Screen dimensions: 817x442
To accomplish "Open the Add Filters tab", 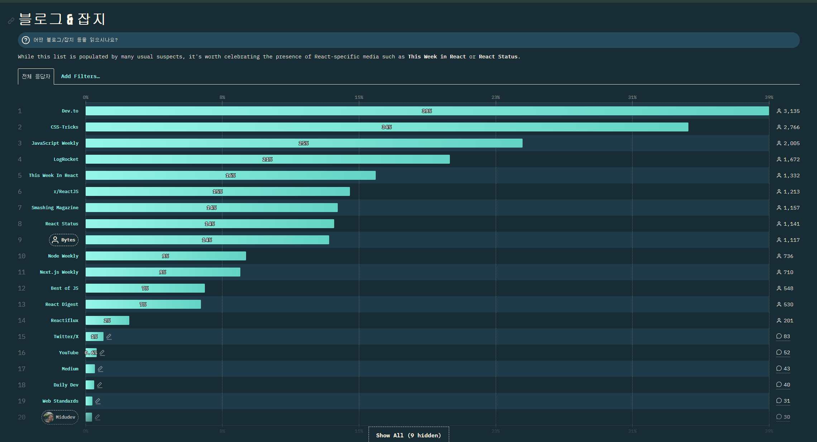I will (80, 76).
